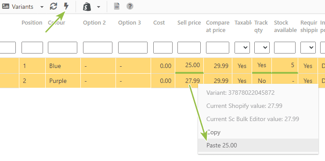This screenshot has width=325, height=161.
Task: Focus the Colour filter text field
Action: (x=62, y=47)
